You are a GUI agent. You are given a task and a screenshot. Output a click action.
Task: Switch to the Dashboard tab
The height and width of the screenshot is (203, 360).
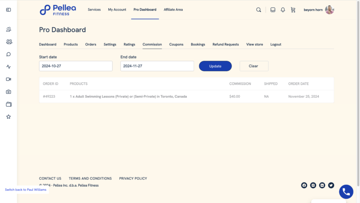[x=47, y=44]
